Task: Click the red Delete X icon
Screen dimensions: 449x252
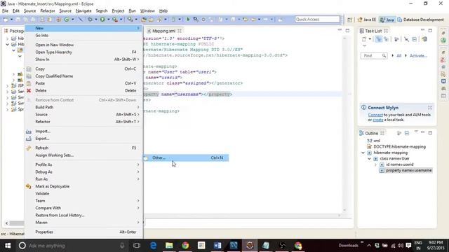Action: point(29,90)
